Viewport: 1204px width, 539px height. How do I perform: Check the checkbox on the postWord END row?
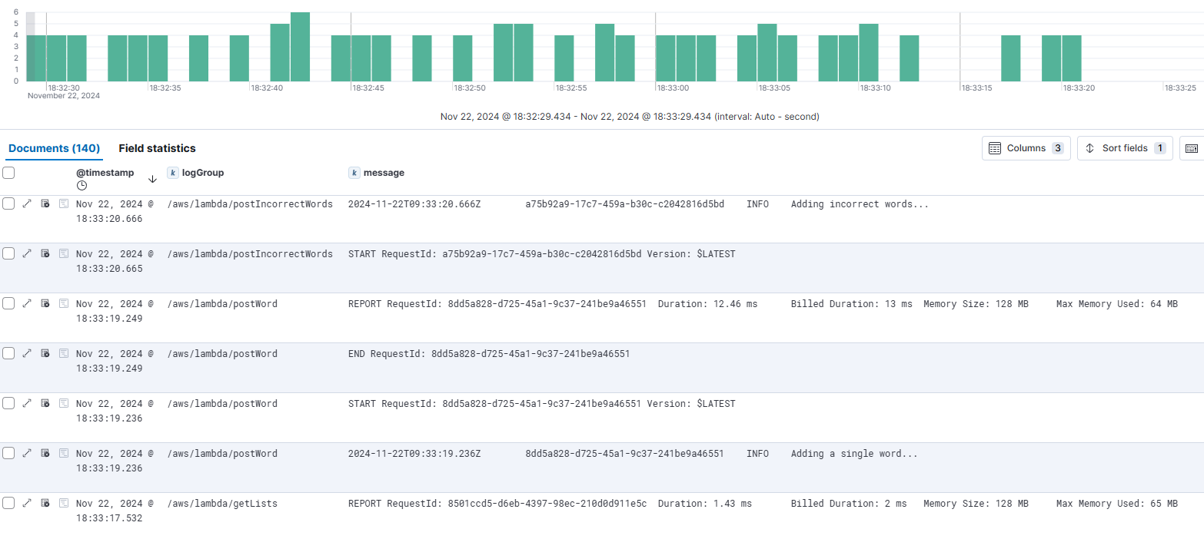point(8,353)
